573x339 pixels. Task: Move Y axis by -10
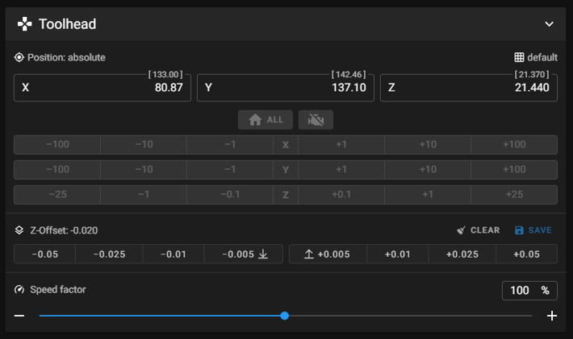point(143,170)
